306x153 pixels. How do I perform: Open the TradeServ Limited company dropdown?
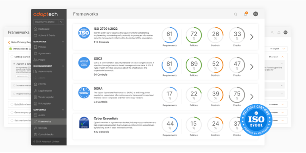pyautogui.click(x=49, y=22)
